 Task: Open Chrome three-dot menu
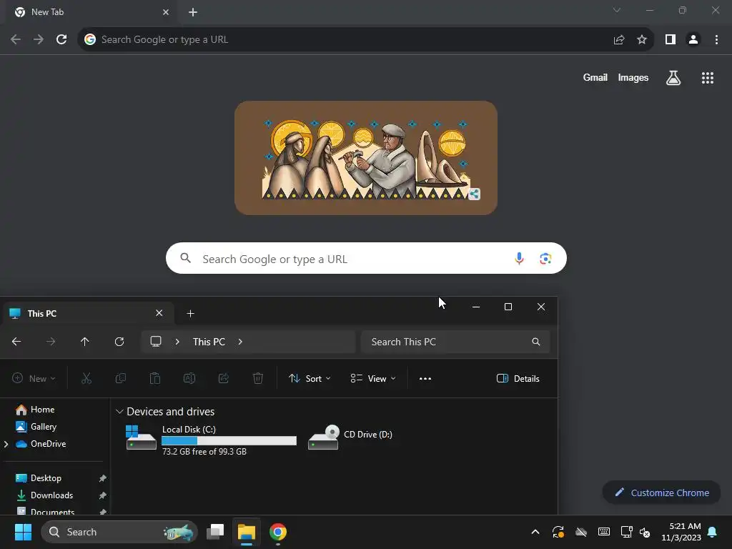[716, 40]
